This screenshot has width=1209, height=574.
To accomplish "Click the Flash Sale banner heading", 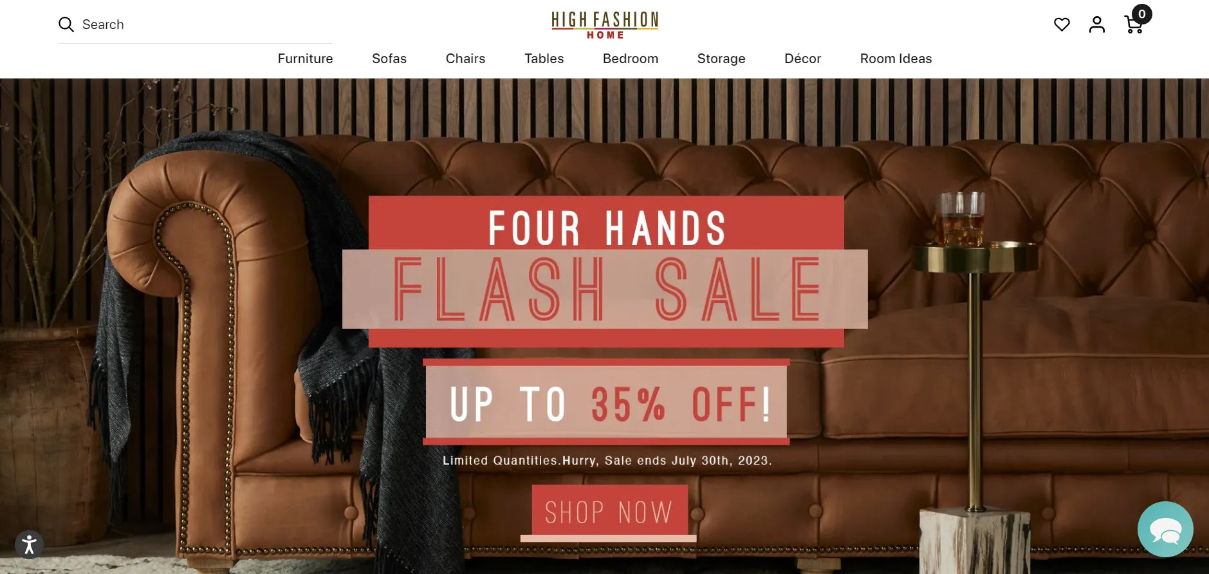I will (x=605, y=289).
